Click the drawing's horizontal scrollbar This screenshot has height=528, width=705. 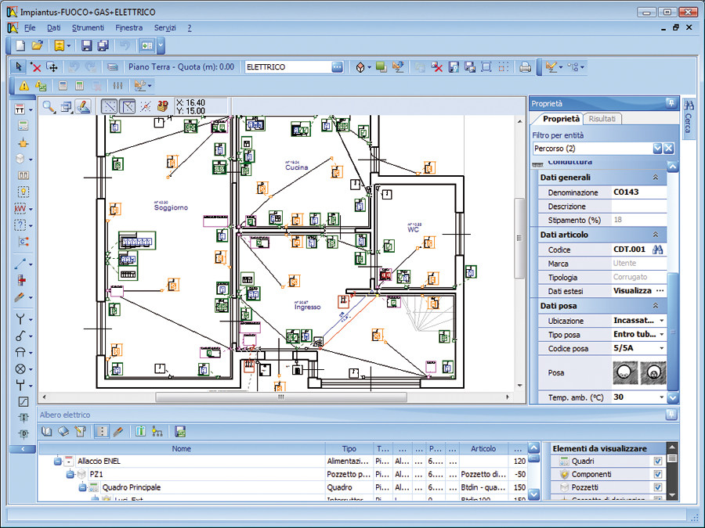tap(281, 397)
